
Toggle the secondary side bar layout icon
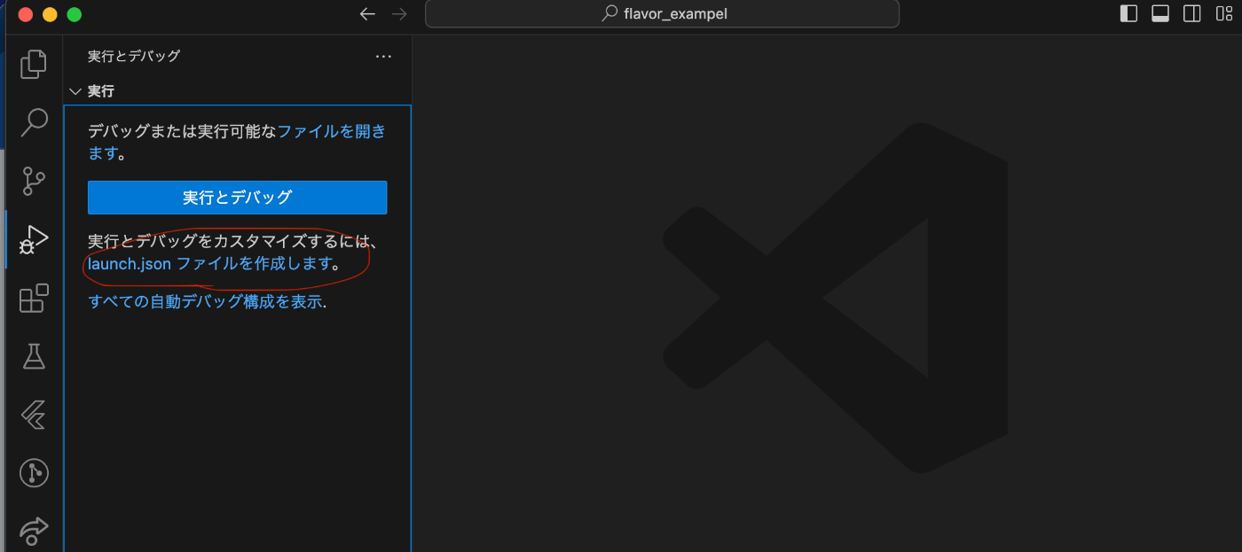tap(1192, 13)
